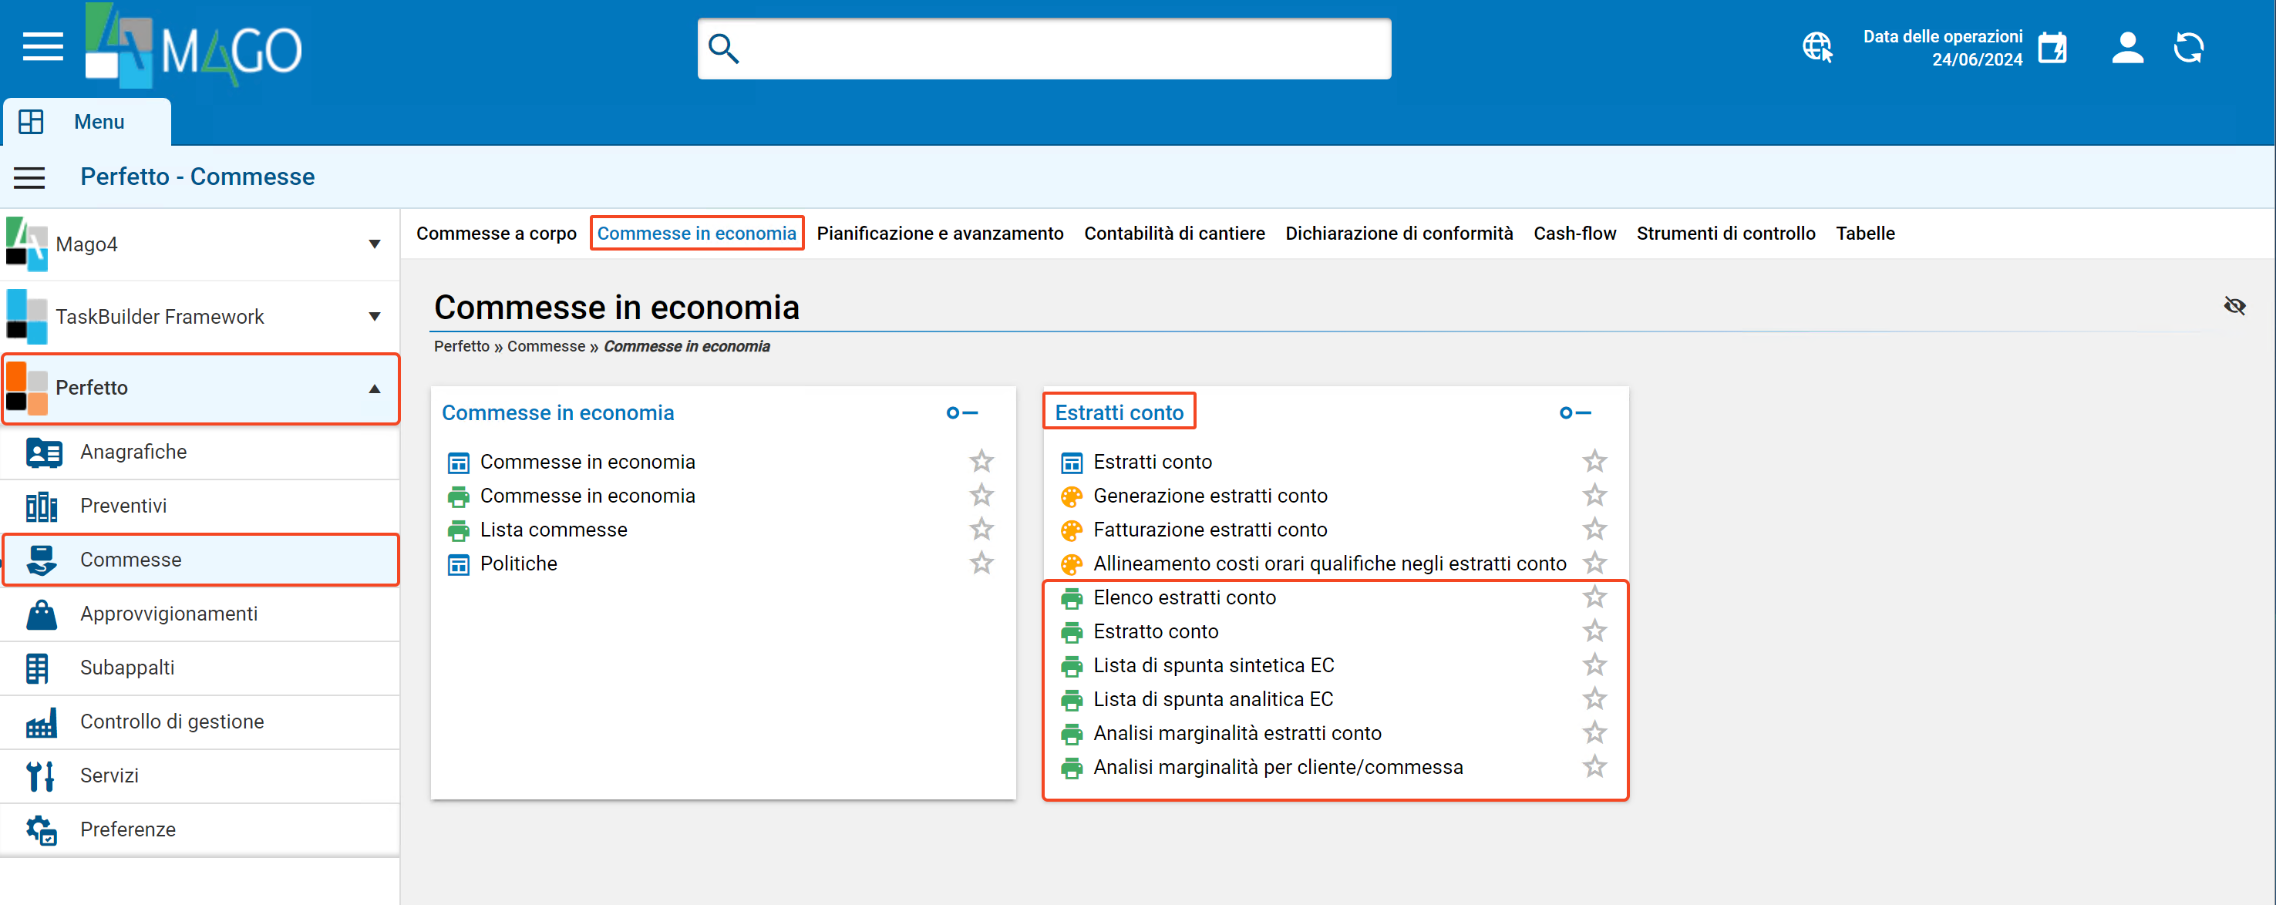The image size is (2276, 905).
Task: Open the operations date calendar icon
Action: click(2052, 48)
